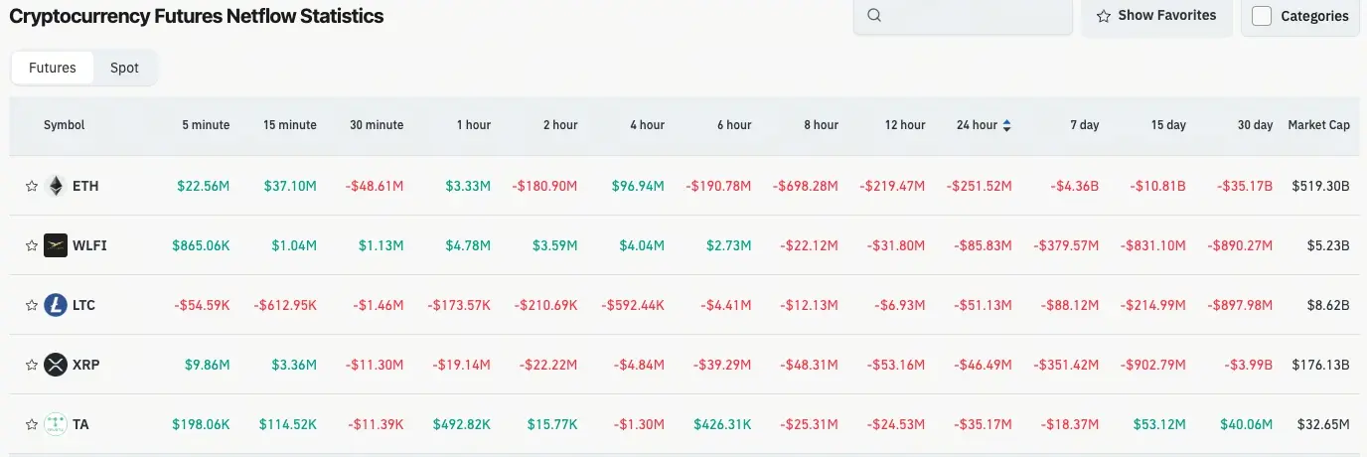This screenshot has width=1367, height=457.
Task: Click the WLFI coin logo
Action: pos(56,245)
